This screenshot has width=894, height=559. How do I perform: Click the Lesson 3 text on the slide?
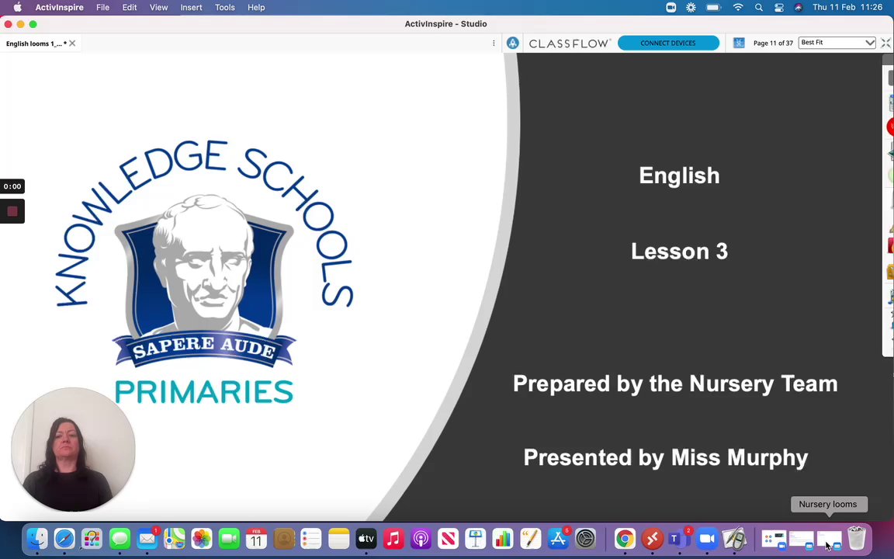pyautogui.click(x=679, y=252)
